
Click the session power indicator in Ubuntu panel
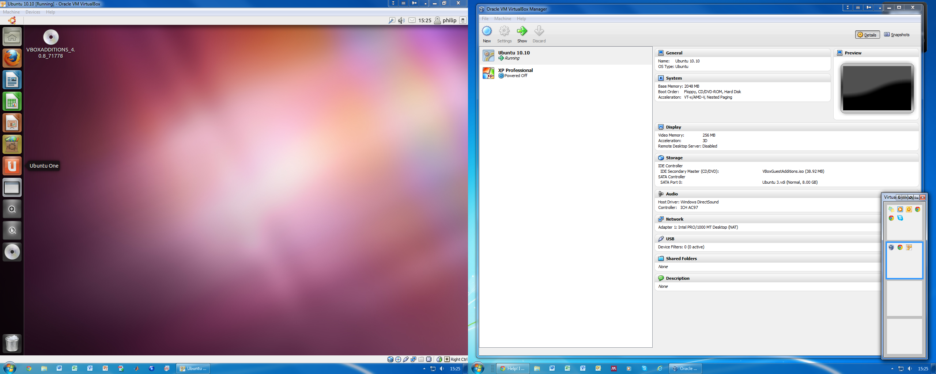[x=463, y=20]
